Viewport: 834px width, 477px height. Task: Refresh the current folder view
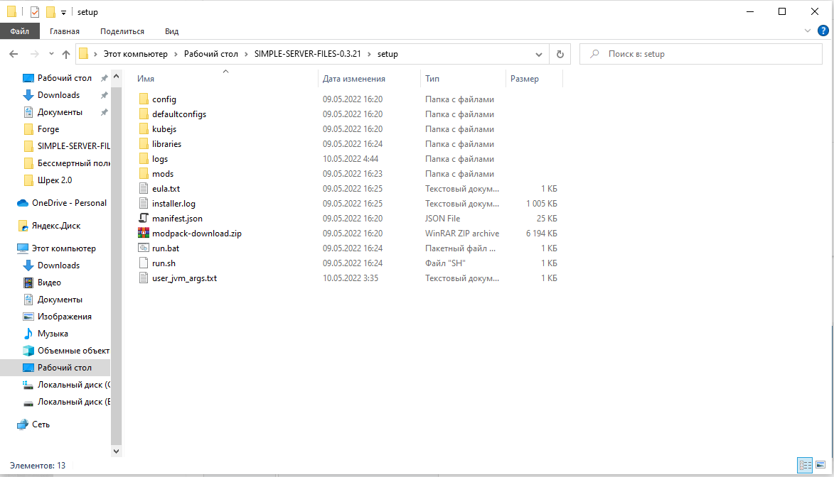[x=560, y=54]
